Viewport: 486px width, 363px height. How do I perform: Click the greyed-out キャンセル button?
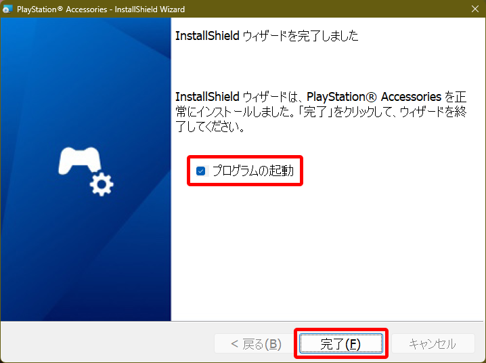click(x=433, y=343)
